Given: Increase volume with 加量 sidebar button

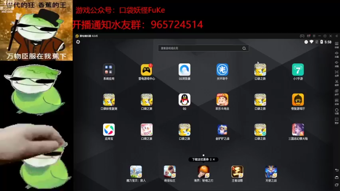Looking at the screenshot, I should [x=337, y=54].
